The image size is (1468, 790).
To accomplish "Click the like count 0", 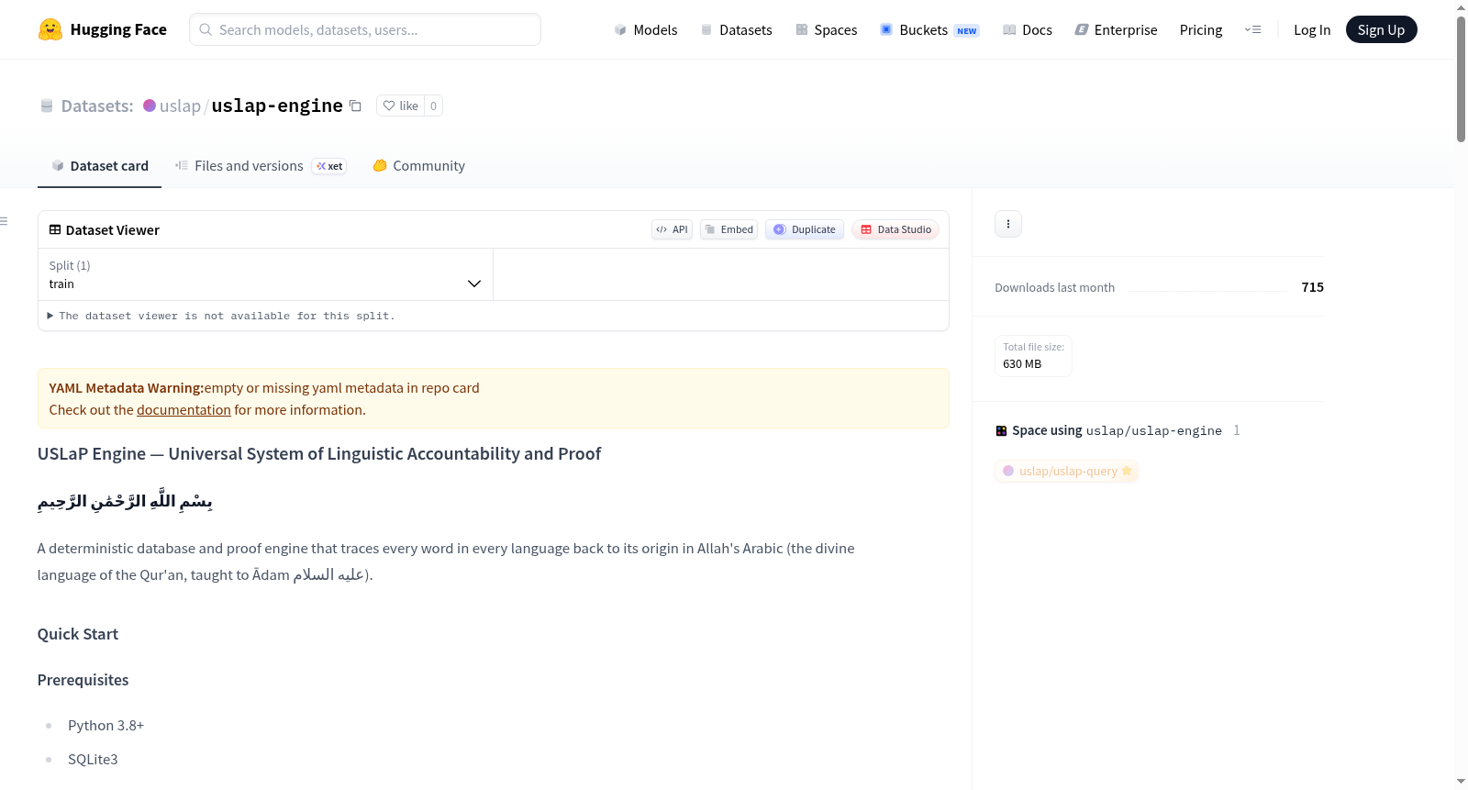I will pos(433,106).
